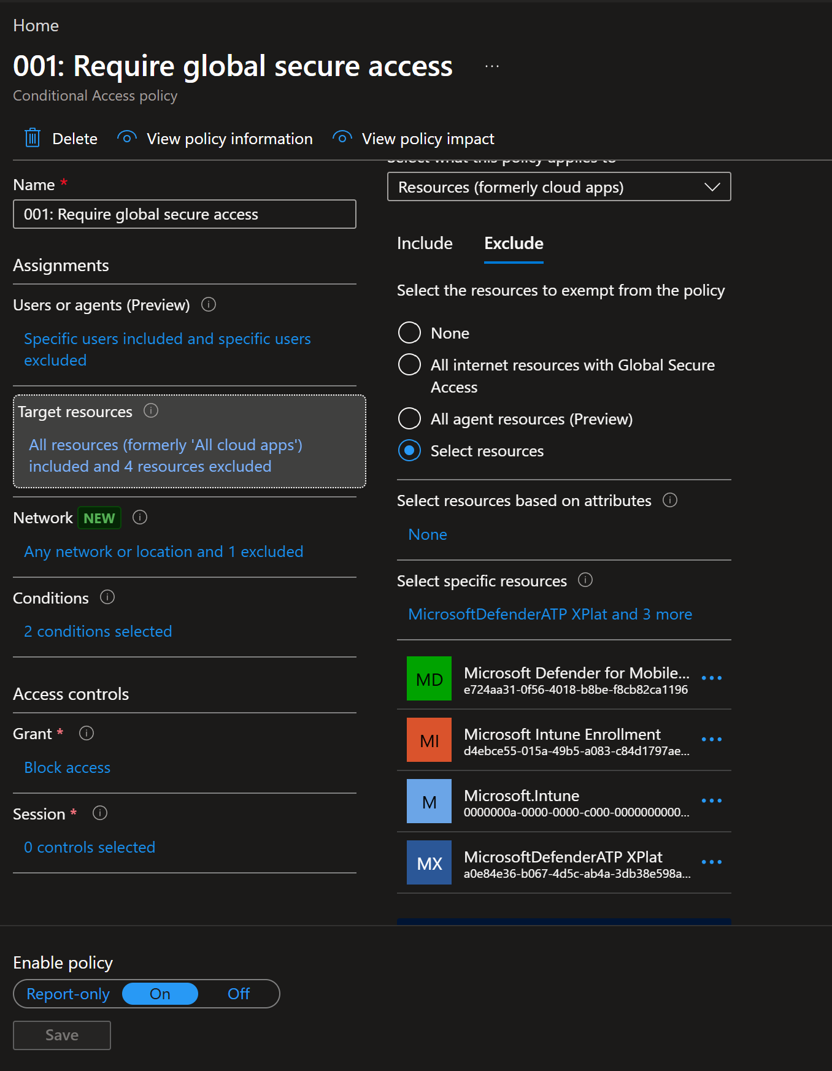Open more options for MicrosoftDefenderATP XPlat
This screenshot has width=832, height=1071.
(x=712, y=862)
